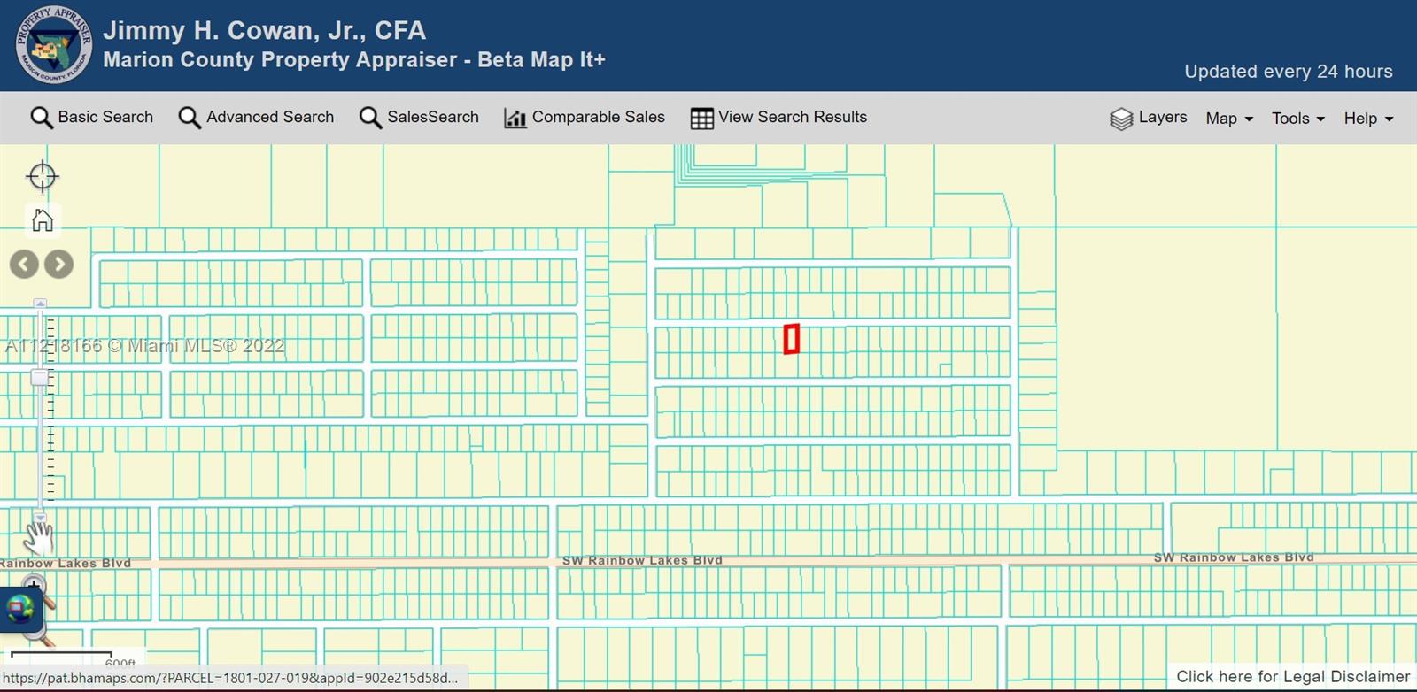Open SalesSearch
The width and height of the screenshot is (1417, 692).
click(x=419, y=118)
